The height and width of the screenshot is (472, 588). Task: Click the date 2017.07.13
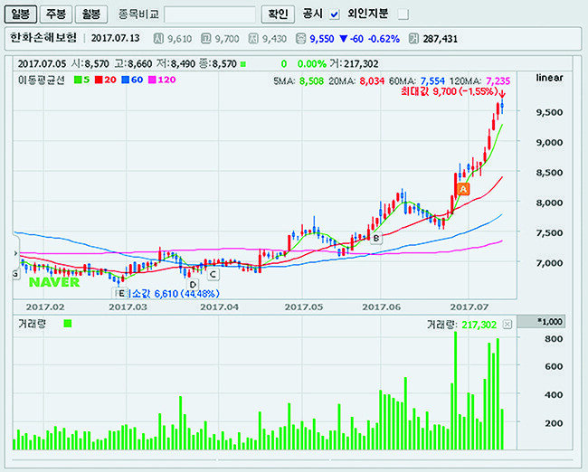[115, 38]
